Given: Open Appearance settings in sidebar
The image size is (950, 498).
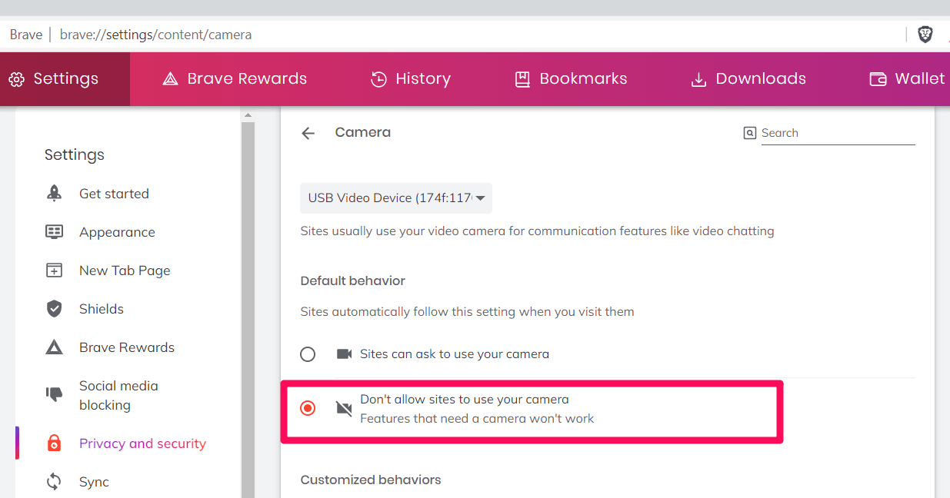Looking at the screenshot, I should 117,232.
